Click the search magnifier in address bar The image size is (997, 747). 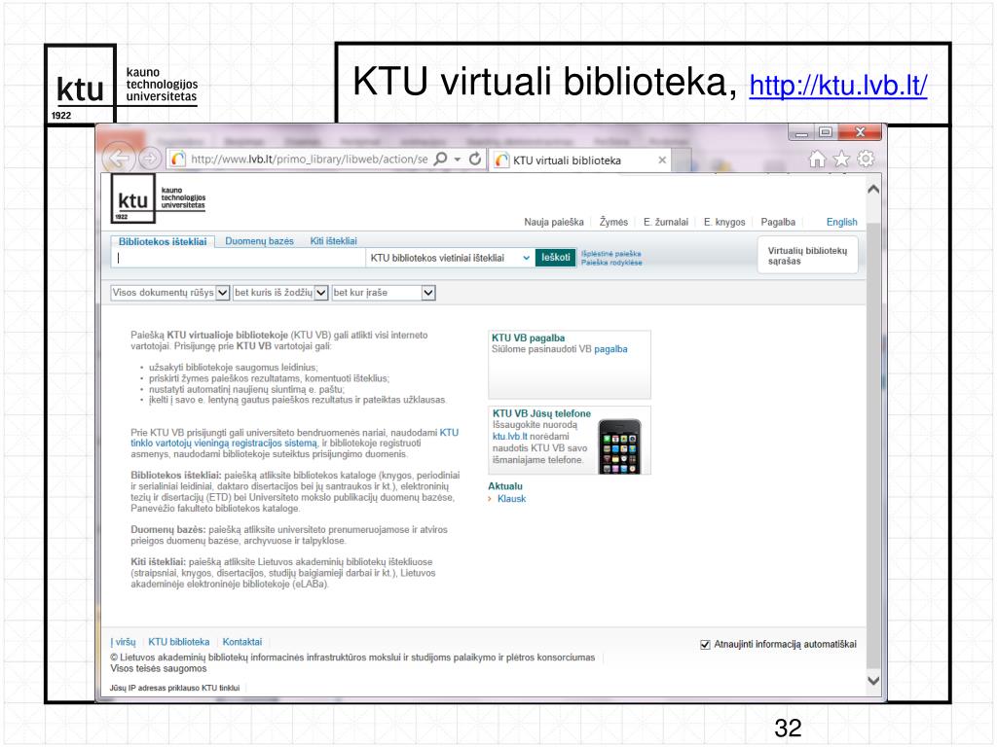tap(440, 159)
